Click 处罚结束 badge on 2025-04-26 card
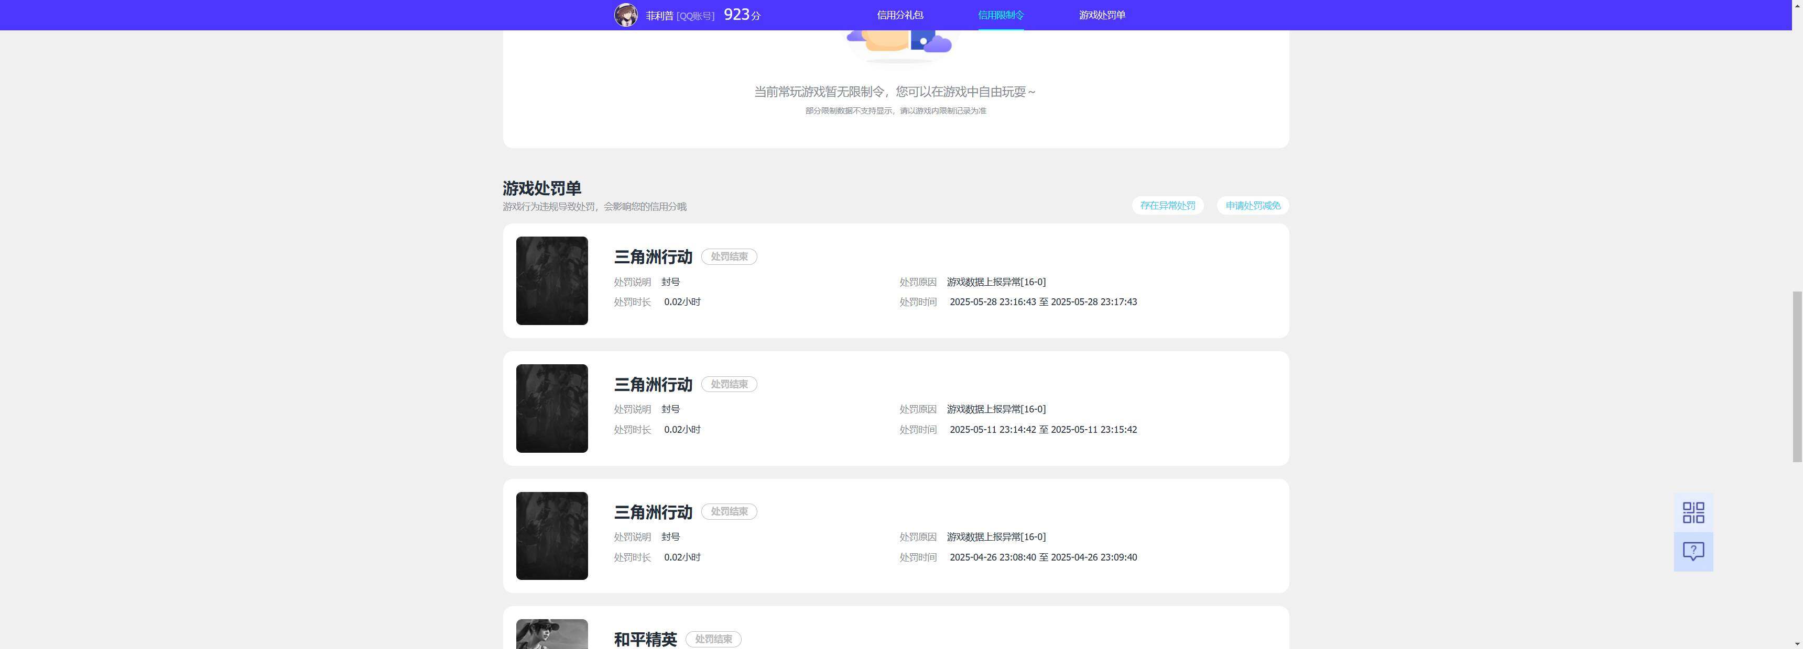 click(729, 511)
